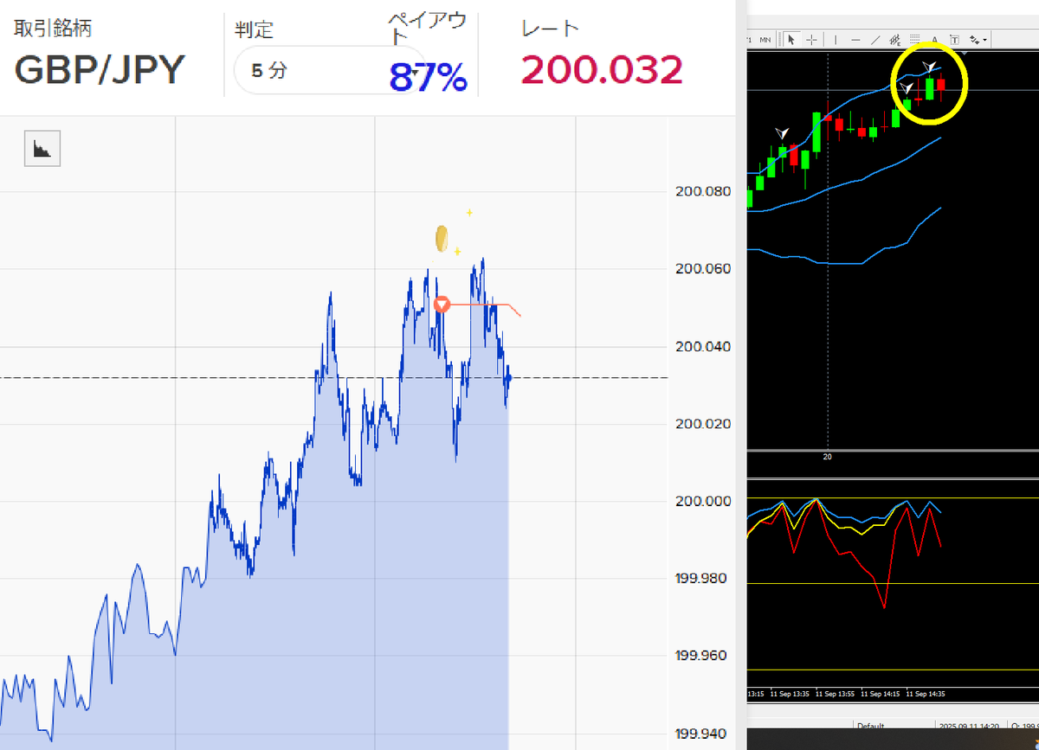Click the 200.040 price axis label
The image size is (1039, 750).
(x=702, y=346)
